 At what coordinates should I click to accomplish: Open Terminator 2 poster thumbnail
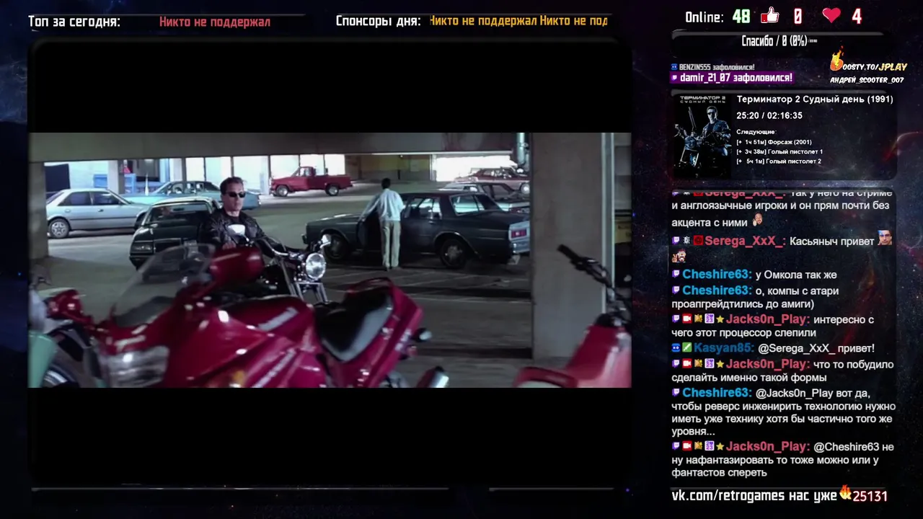pos(702,136)
